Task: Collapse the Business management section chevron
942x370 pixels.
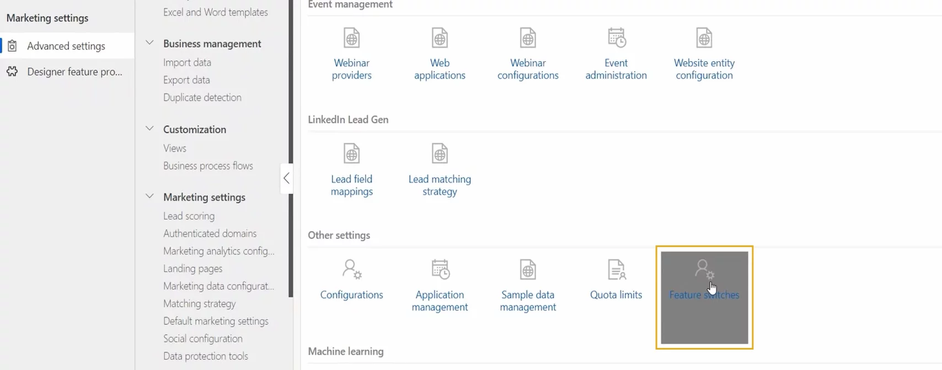Action: click(149, 43)
